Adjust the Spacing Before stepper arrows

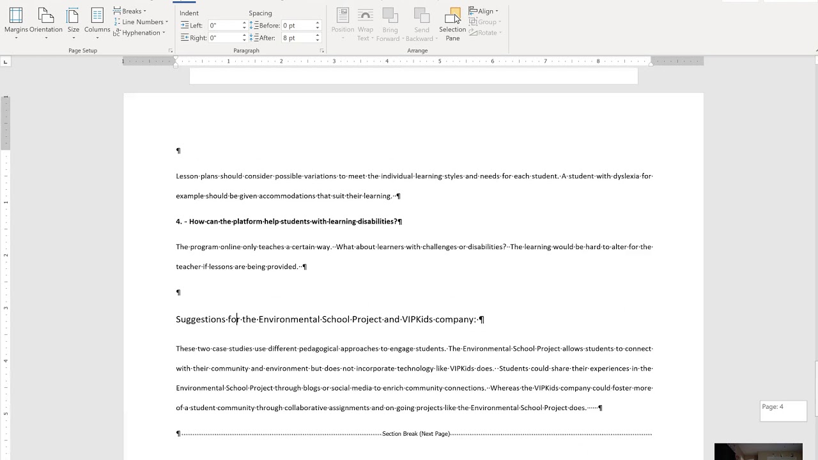pyautogui.click(x=317, y=25)
